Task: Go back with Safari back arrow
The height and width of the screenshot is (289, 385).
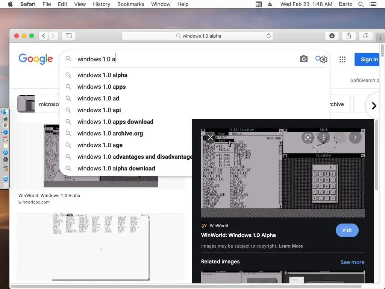Action: tap(44, 36)
